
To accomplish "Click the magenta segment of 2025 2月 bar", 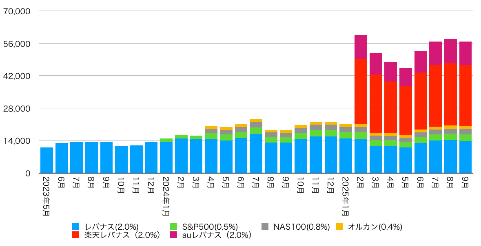I will click(x=361, y=47).
